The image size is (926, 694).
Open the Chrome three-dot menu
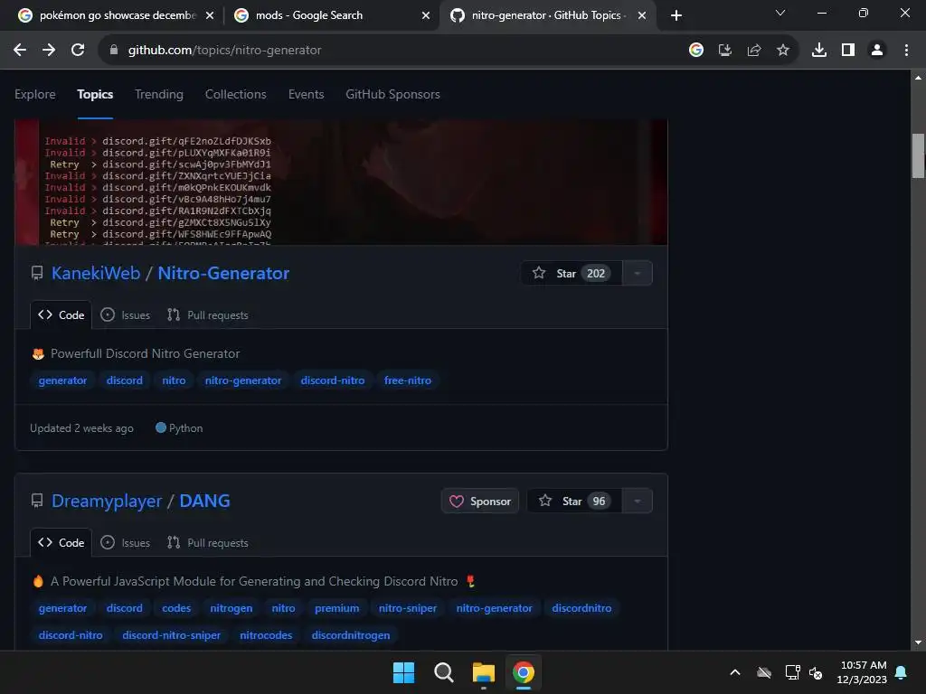[x=906, y=51]
